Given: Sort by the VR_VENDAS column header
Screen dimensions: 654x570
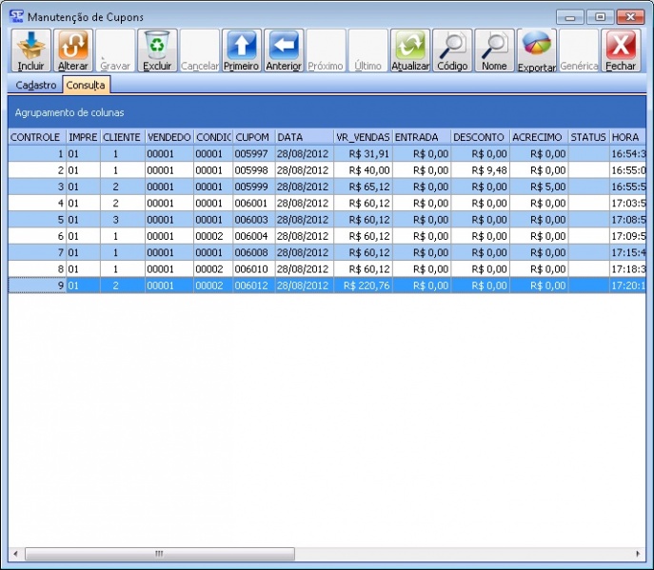Looking at the screenshot, I should 361,137.
